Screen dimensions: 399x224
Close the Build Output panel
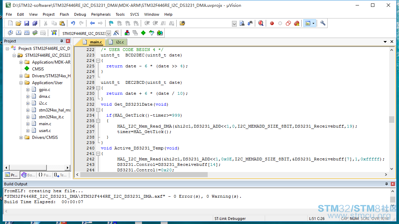coord(393,184)
